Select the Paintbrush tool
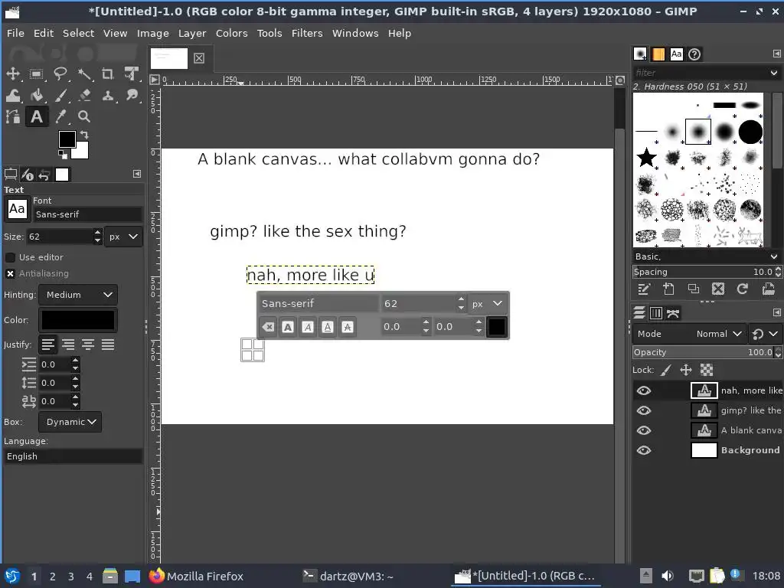 [x=60, y=95]
